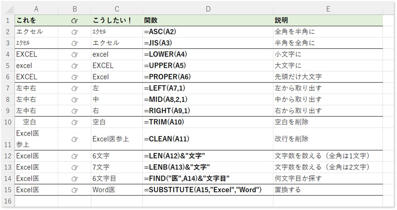Select row 1 header number
This screenshot has width=397, height=210.
pos(8,21)
